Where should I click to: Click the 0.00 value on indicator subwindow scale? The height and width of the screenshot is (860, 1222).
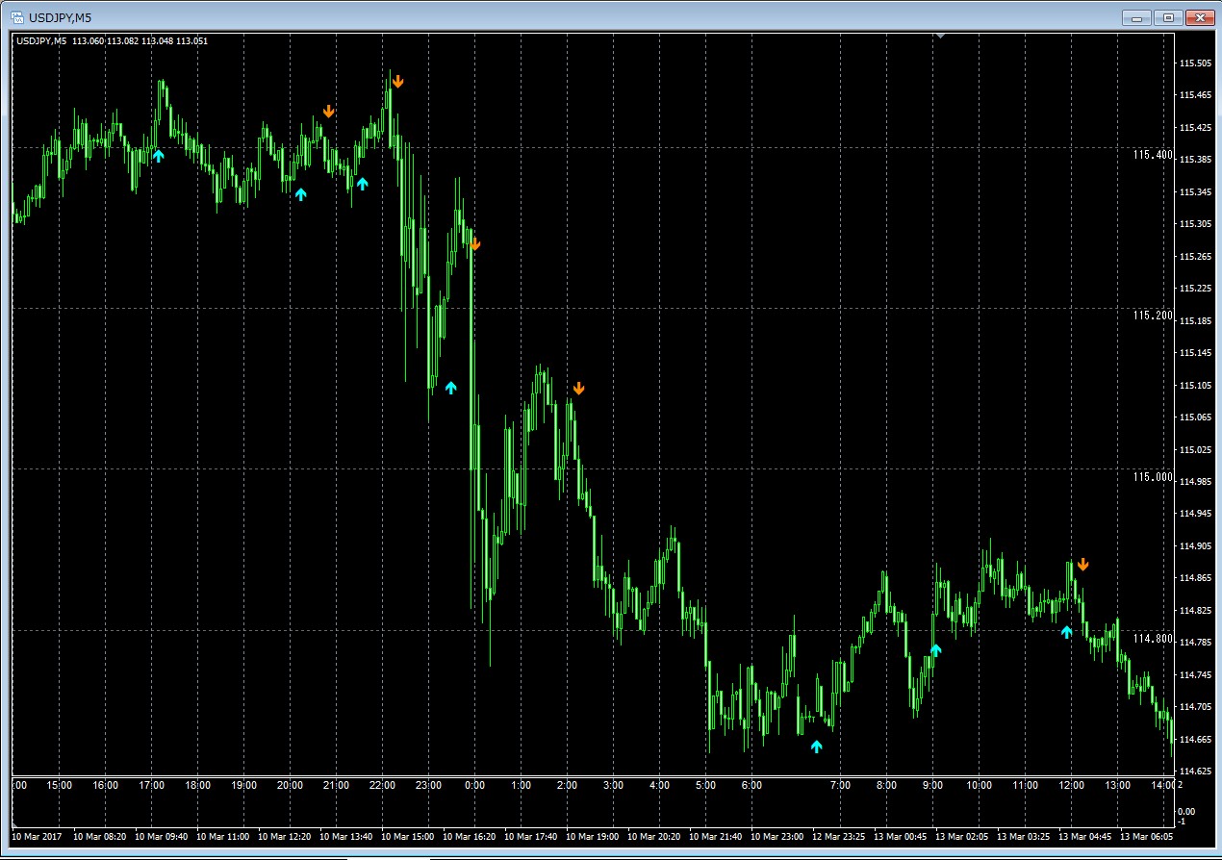1186,811
